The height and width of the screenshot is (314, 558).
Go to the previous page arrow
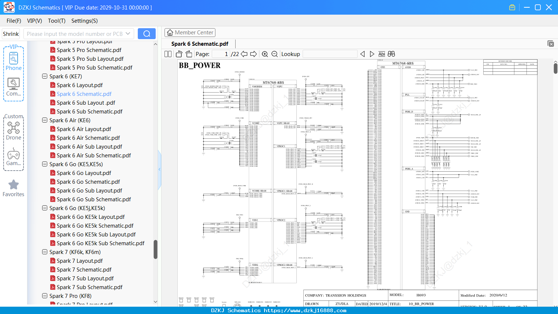[244, 54]
